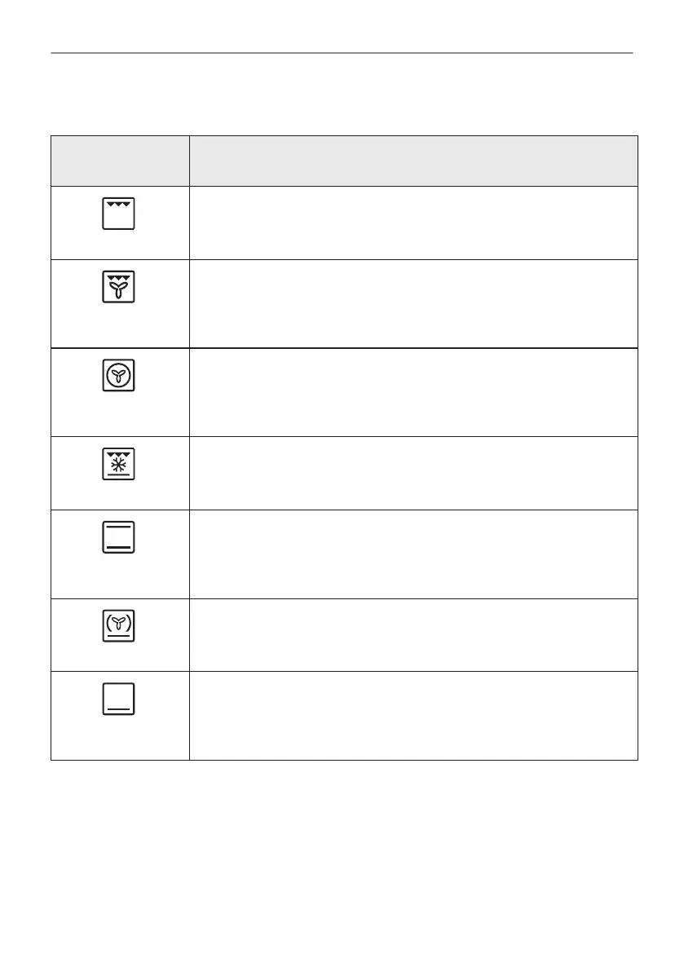
Task: Click the grey header cell above the icons
Action: pyautogui.click(x=120, y=161)
